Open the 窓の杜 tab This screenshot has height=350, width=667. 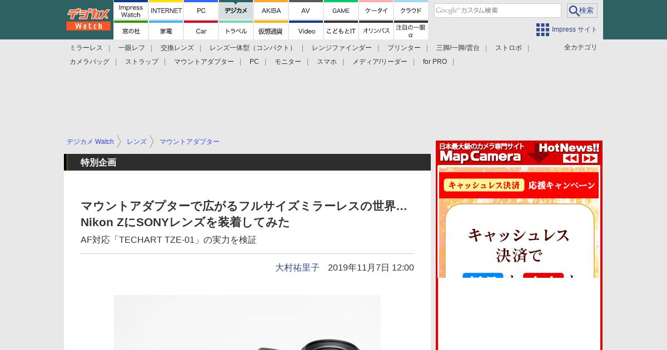(x=131, y=30)
